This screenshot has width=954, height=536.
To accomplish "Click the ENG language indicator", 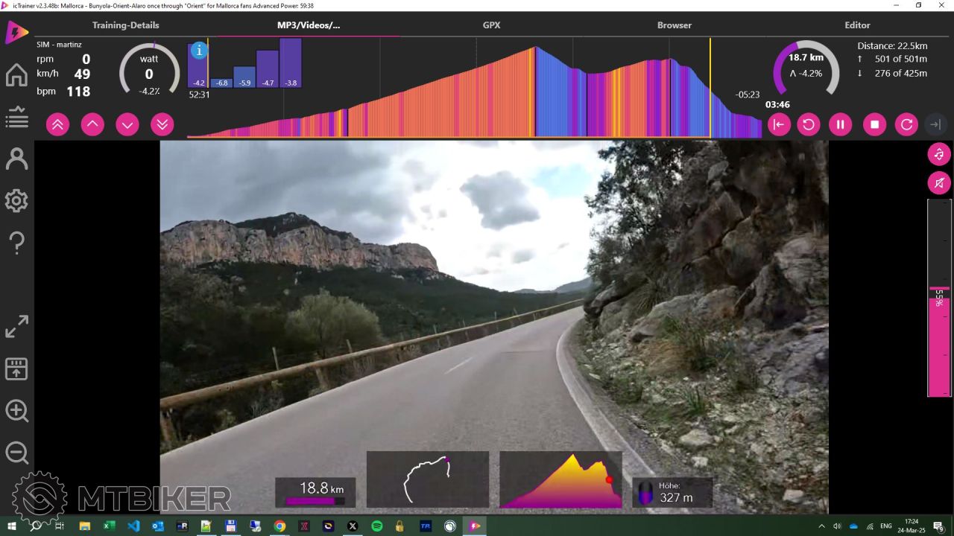I will [886, 526].
